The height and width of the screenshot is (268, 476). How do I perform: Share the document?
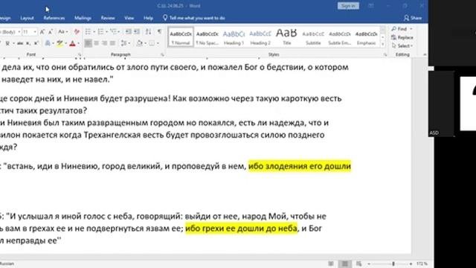[x=413, y=18]
